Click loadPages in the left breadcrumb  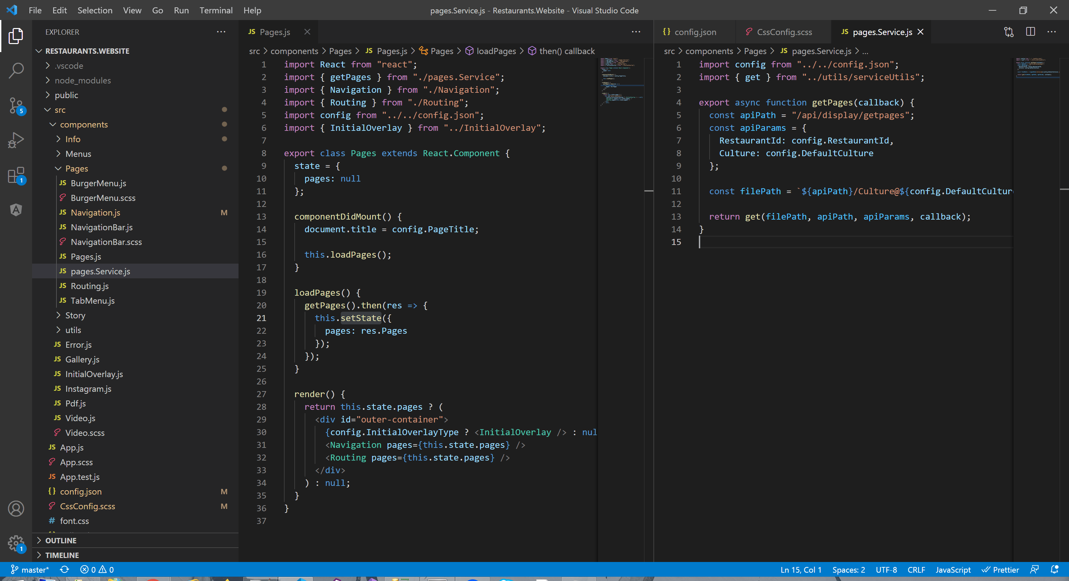pos(496,51)
